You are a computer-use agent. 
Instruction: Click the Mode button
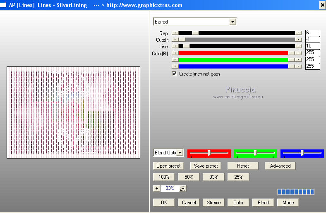288,203
